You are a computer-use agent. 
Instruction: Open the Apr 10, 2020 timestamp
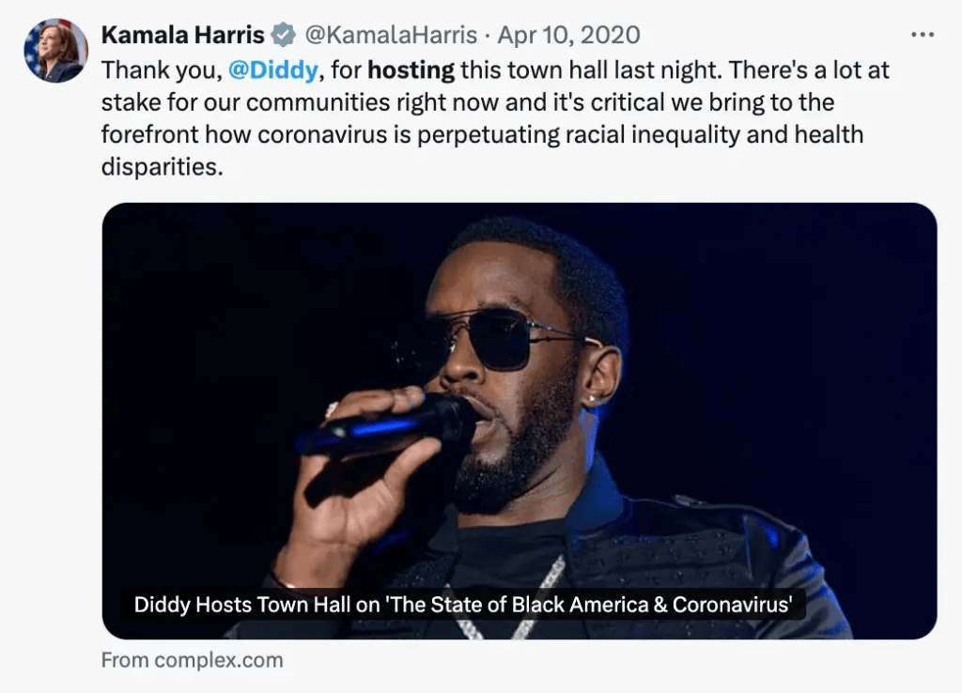(568, 36)
